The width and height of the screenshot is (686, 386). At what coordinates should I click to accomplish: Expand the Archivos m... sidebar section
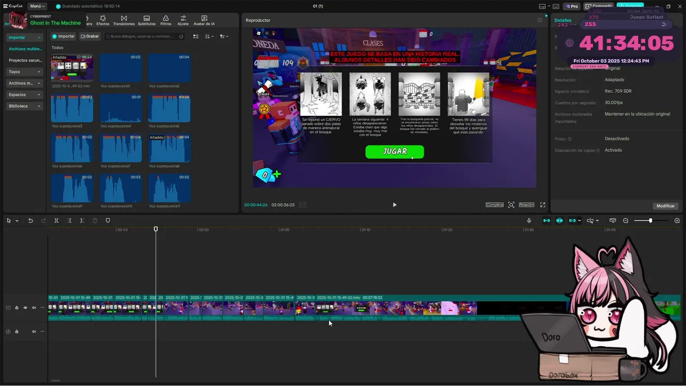(25, 83)
